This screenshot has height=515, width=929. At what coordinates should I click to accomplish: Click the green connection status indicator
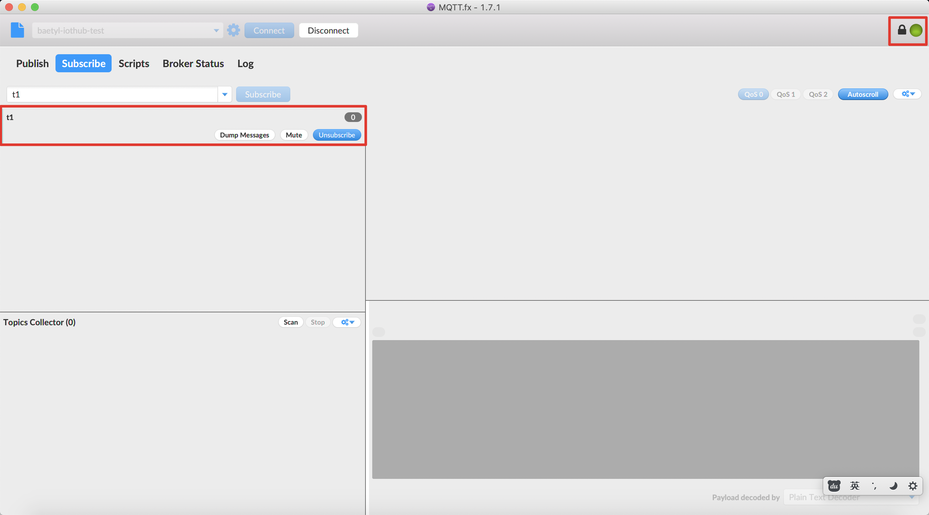click(x=916, y=30)
